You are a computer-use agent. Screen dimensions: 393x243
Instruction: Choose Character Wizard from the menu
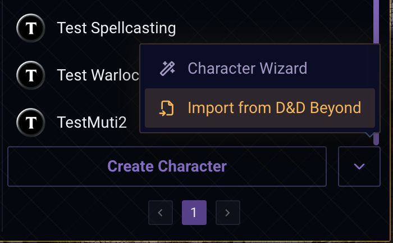point(247,69)
